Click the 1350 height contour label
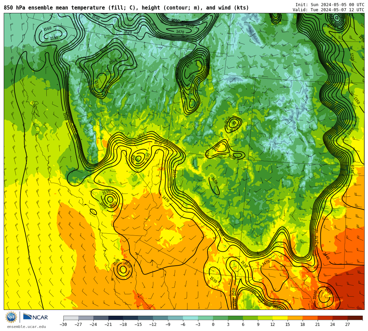Image resolution: width=368 pixels, height=331 pixels. pos(357,100)
